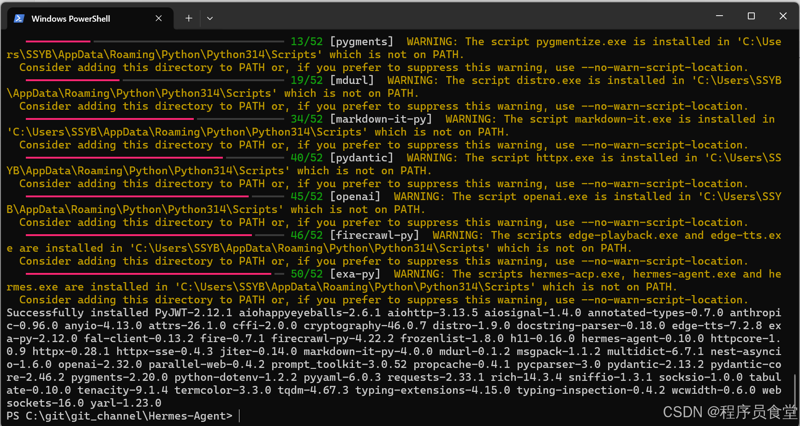Image resolution: width=800 pixels, height=426 pixels.
Task: Expand the new tab profile dropdown
Action: pos(210,18)
